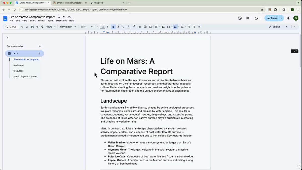Open the Help menu

pyautogui.click(x=72, y=21)
